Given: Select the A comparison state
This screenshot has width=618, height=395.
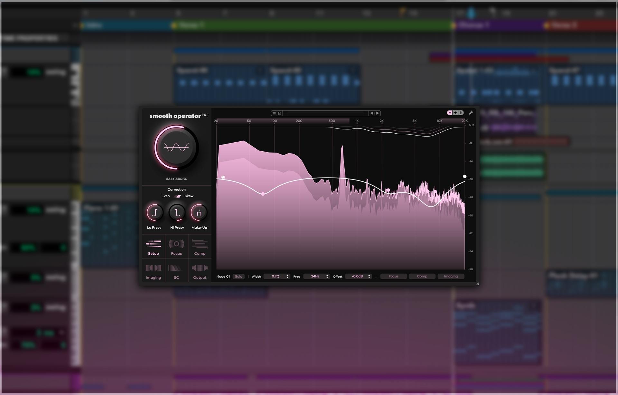Looking at the screenshot, I should (x=450, y=113).
